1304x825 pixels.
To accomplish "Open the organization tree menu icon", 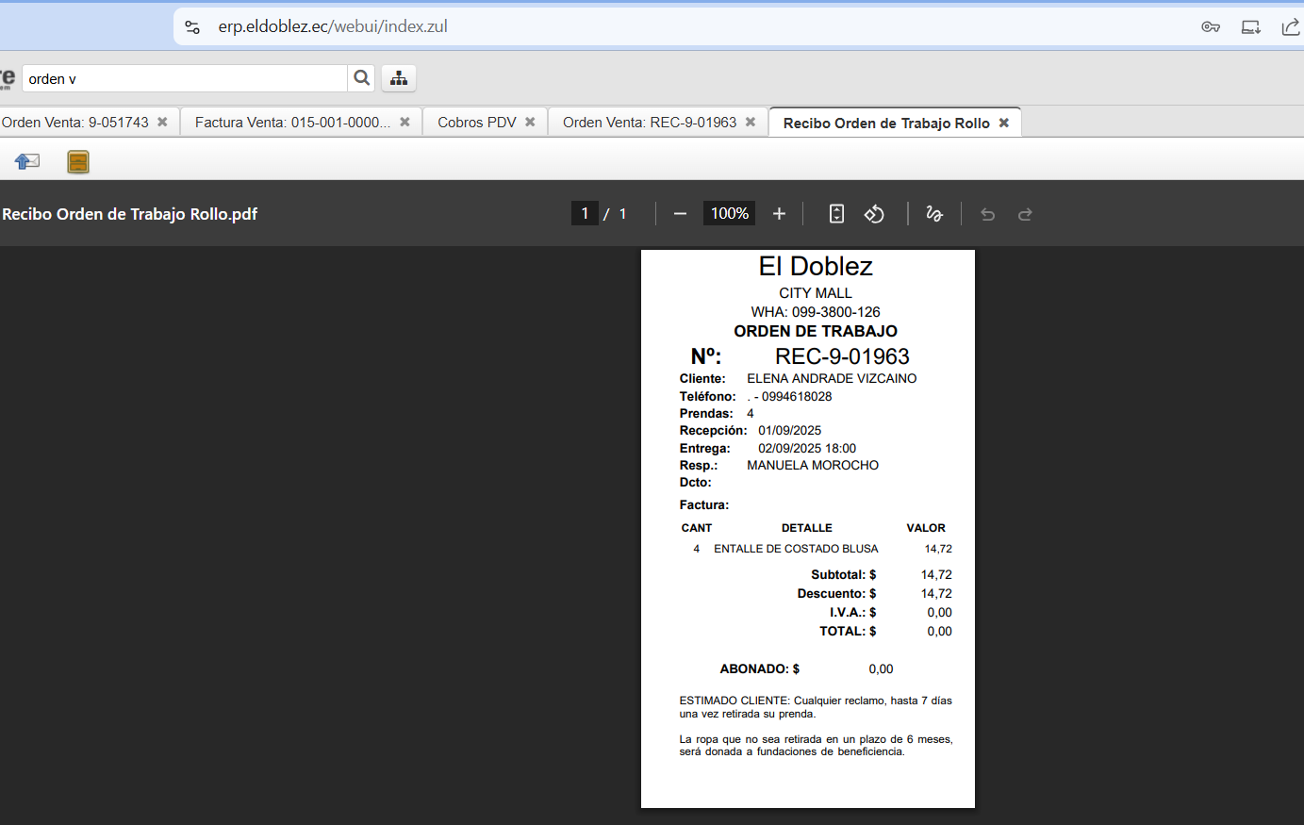I will [x=399, y=78].
